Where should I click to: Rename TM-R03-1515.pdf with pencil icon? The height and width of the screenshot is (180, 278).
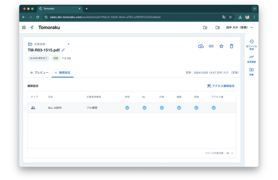[x=63, y=50]
